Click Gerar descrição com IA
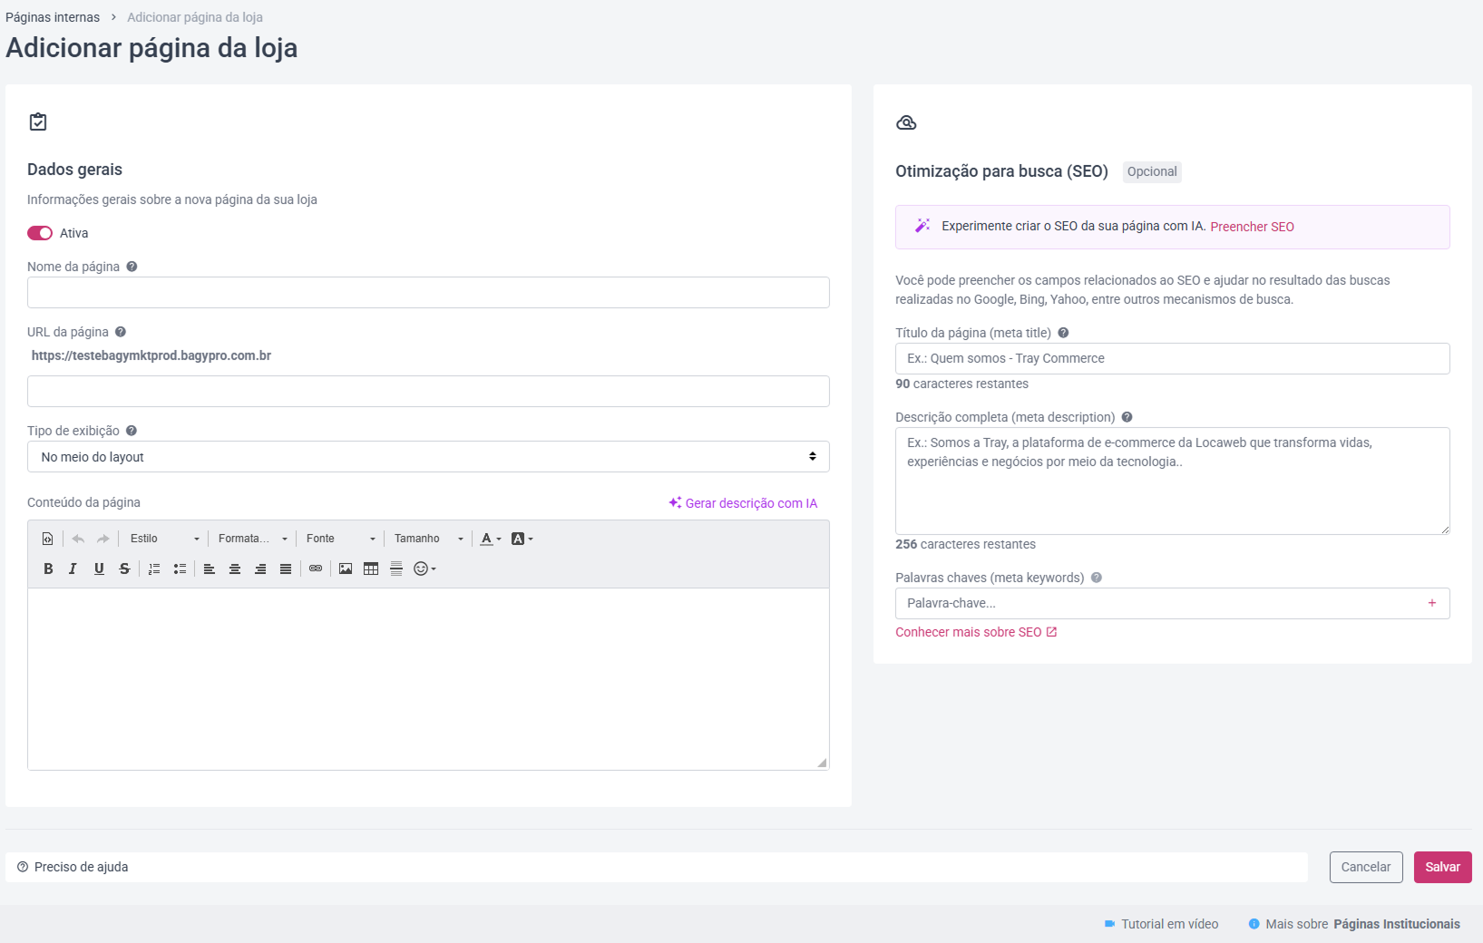1483x943 pixels. click(x=743, y=503)
